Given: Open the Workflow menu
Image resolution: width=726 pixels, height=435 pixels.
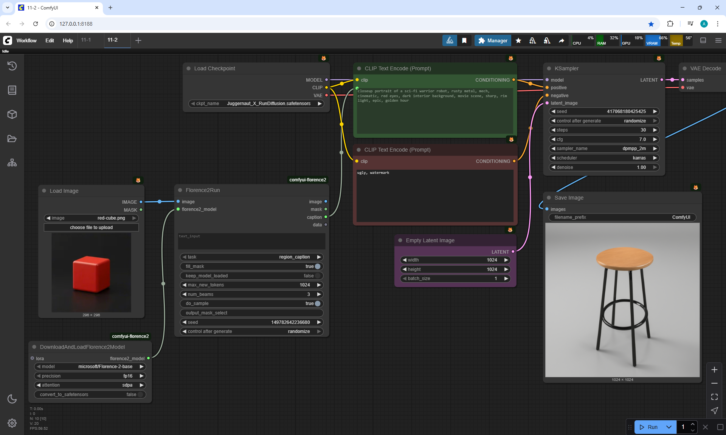Looking at the screenshot, I should [26, 41].
